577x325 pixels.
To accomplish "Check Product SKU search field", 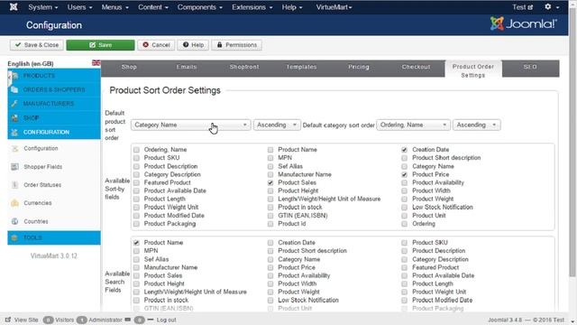I will click(x=405, y=243).
